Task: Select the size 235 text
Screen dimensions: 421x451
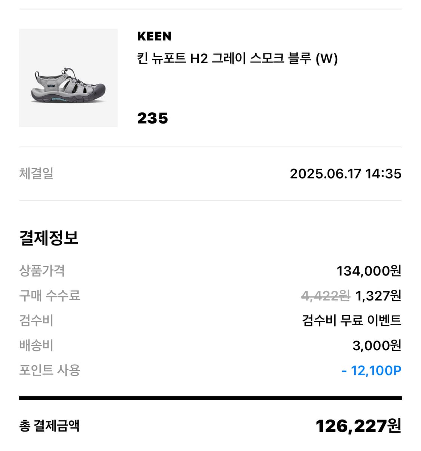Action: 152,118
